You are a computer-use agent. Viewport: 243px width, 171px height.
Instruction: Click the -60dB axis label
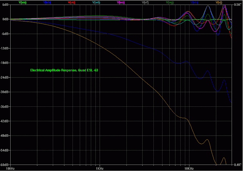[4, 165]
